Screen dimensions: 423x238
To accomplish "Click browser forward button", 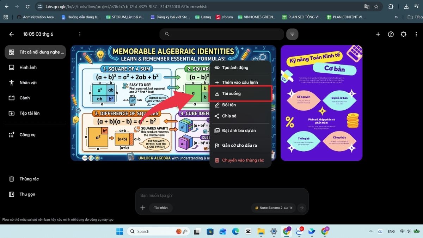I will [x=17, y=6].
